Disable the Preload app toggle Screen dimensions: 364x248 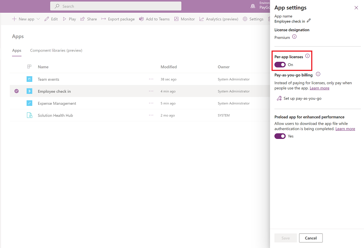click(x=280, y=136)
